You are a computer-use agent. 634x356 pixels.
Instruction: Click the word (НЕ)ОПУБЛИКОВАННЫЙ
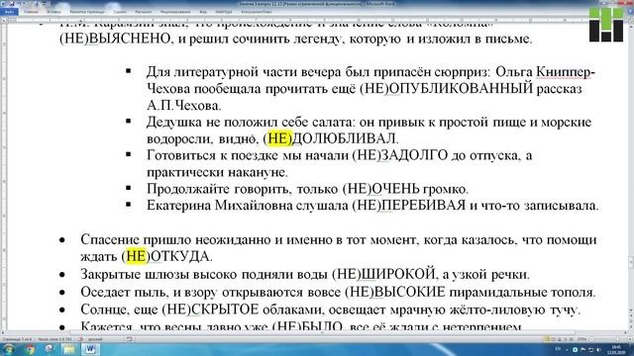click(x=447, y=88)
